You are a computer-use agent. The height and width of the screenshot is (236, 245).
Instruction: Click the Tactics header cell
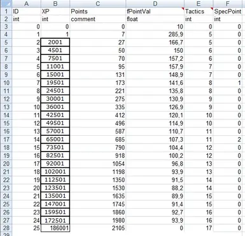pos(199,11)
